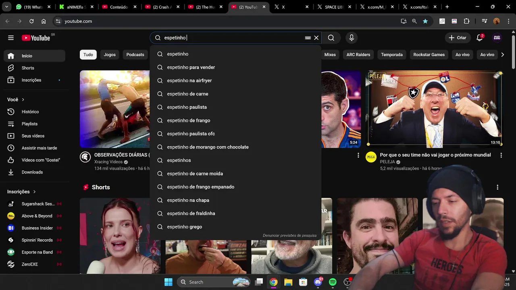Clear the search text with the X icon
The image size is (516, 290).
(316, 38)
